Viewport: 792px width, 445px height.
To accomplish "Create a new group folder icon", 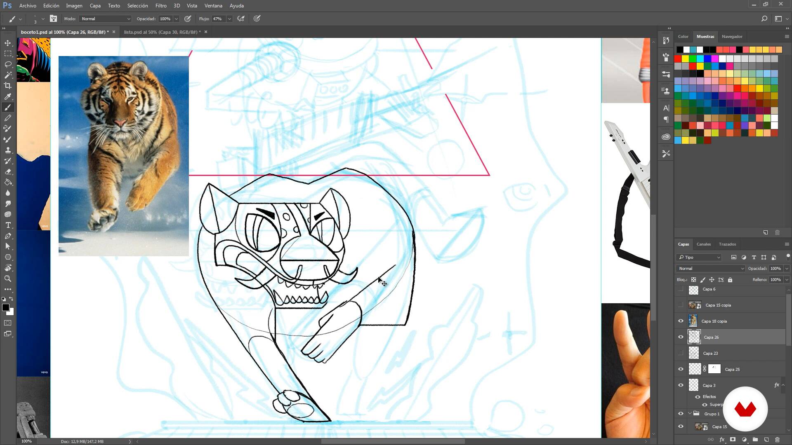I will pos(755,440).
